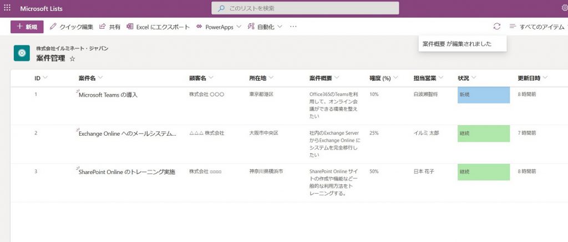Click customer 株式会社 ○○○ cell
Viewport: 568px width, 242px height.
206,94
